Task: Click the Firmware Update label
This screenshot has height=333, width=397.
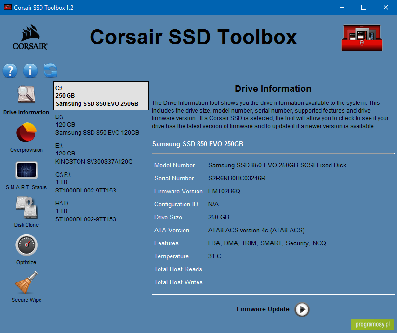Action: click(x=263, y=309)
